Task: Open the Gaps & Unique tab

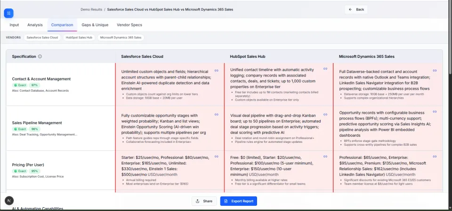Action: tap(95, 25)
